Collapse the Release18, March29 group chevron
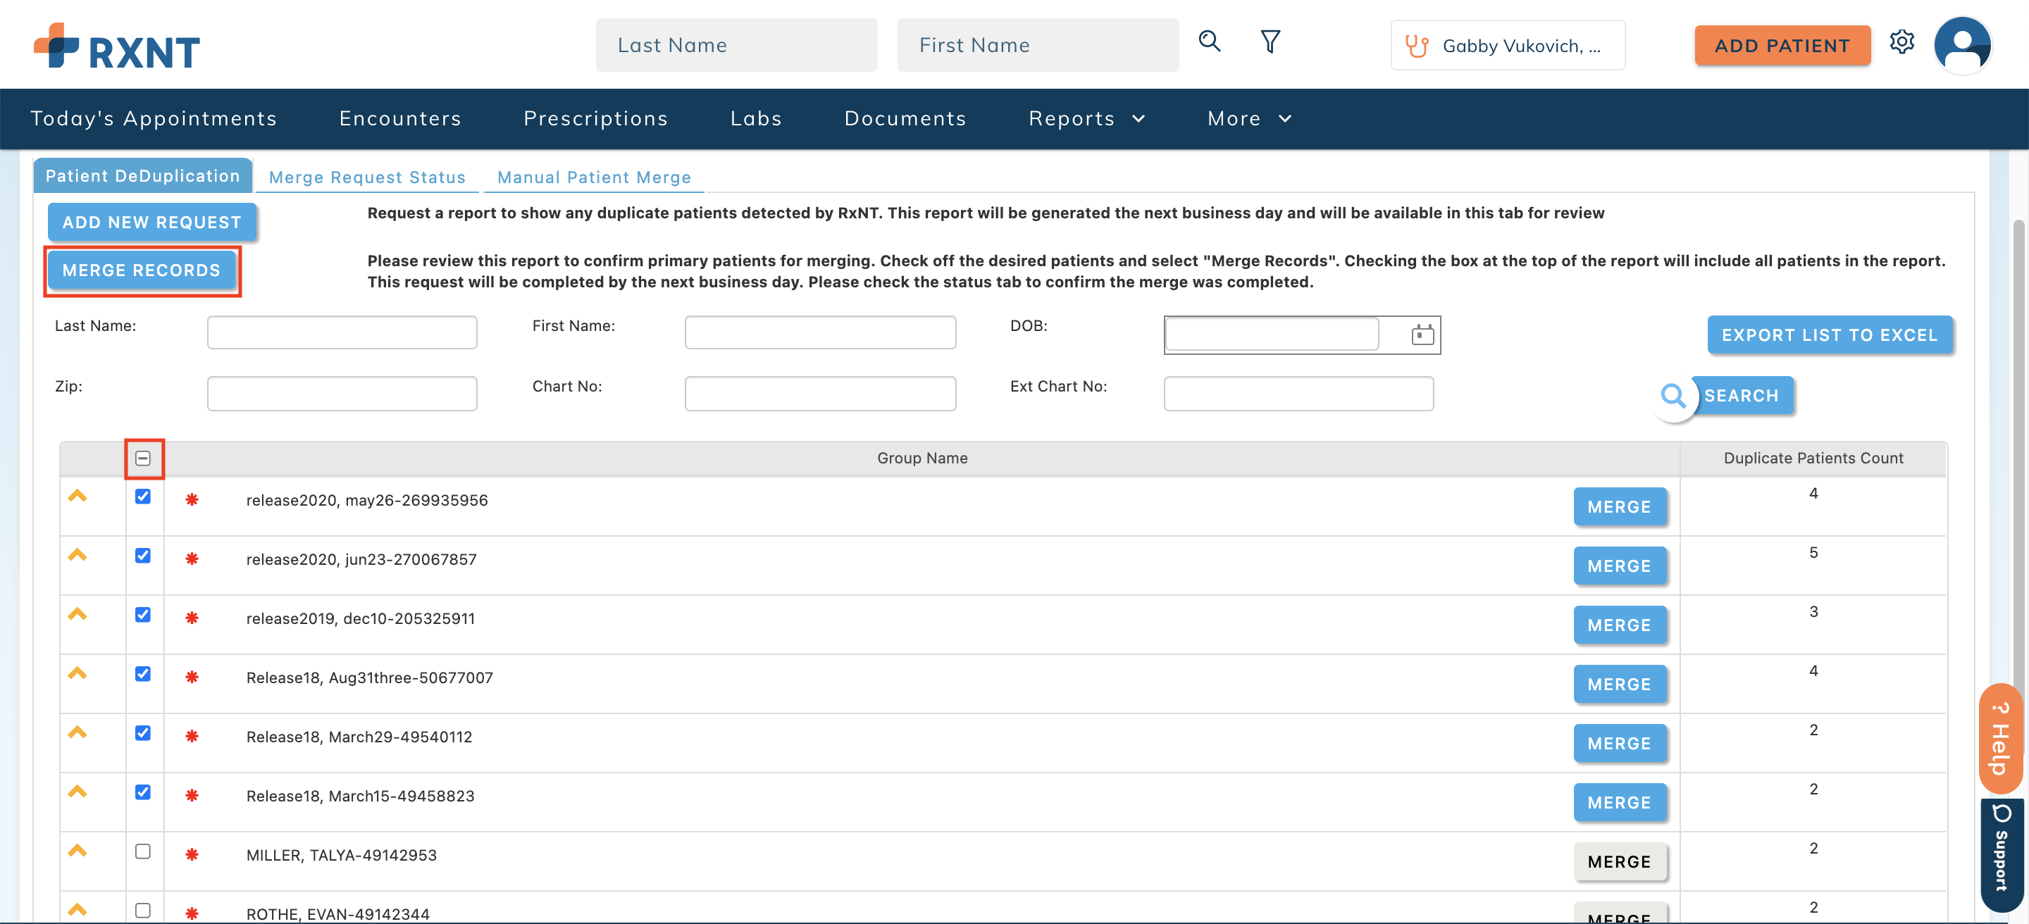The width and height of the screenshot is (2029, 924). [x=77, y=732]
